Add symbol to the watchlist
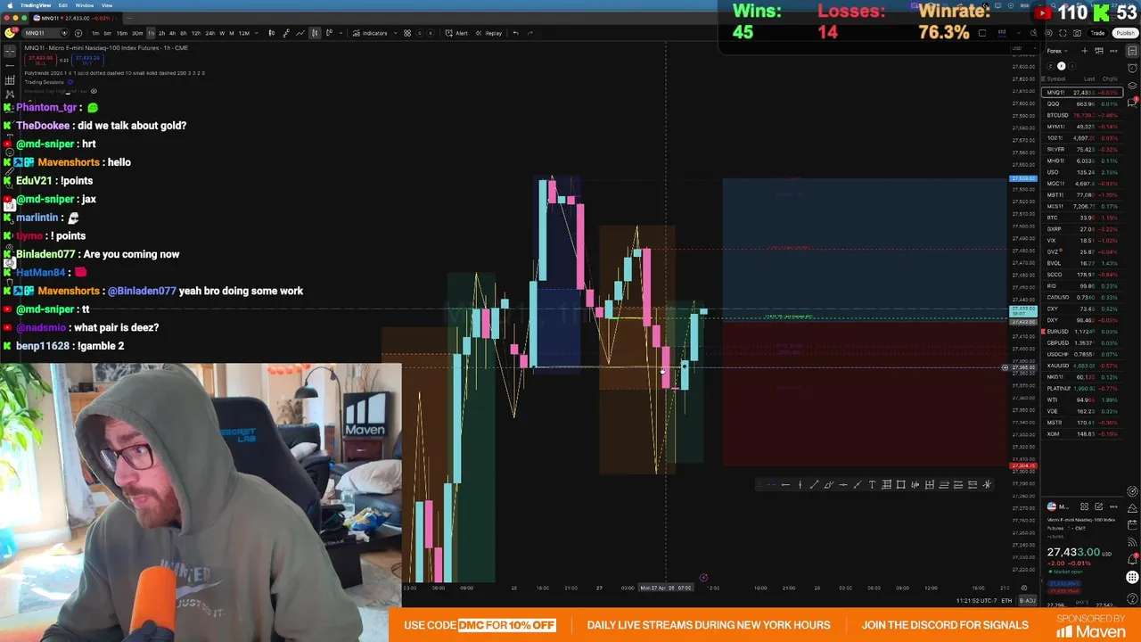This screenshot has height=642, width=1141. [x=1085, y=51]
